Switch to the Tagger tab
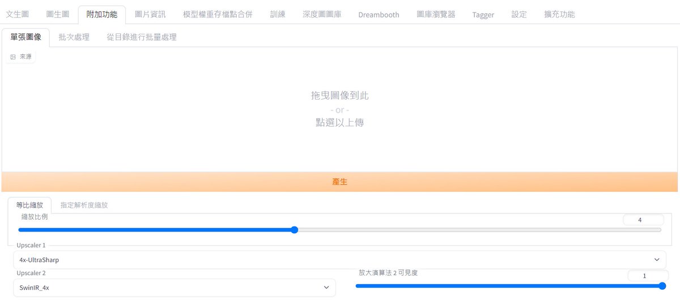 point(483,14)
